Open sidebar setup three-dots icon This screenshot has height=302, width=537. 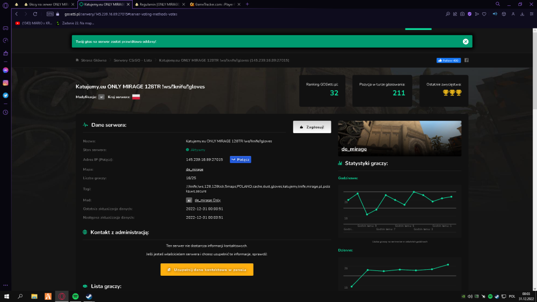coord(5,285)
